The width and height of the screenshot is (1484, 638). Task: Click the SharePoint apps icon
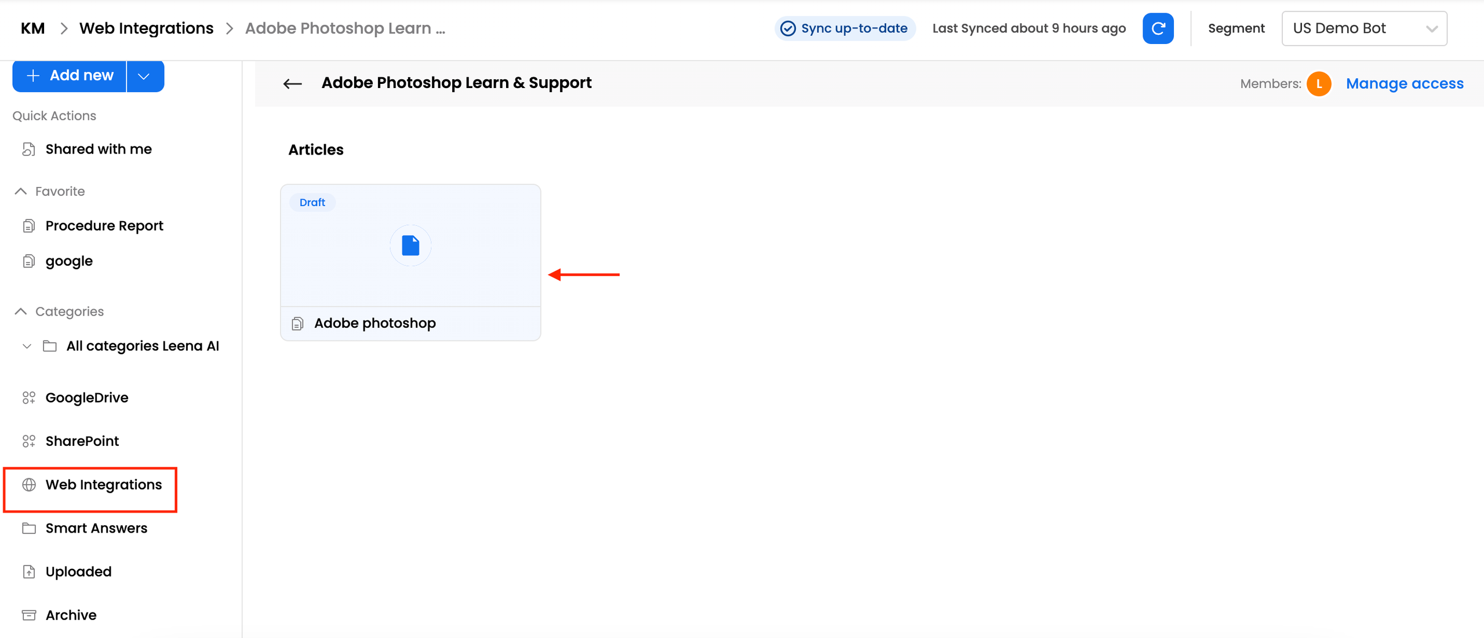(29, 441)
